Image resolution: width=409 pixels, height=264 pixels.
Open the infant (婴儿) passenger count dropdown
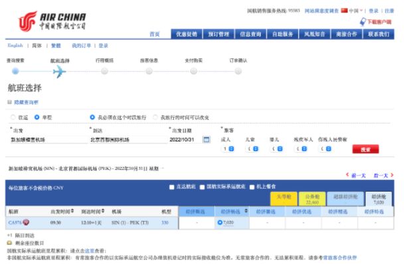coord(276,149)
